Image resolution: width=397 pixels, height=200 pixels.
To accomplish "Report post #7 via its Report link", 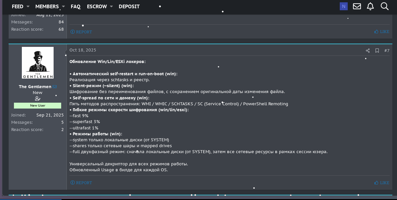I will click(x=81, y=183).
